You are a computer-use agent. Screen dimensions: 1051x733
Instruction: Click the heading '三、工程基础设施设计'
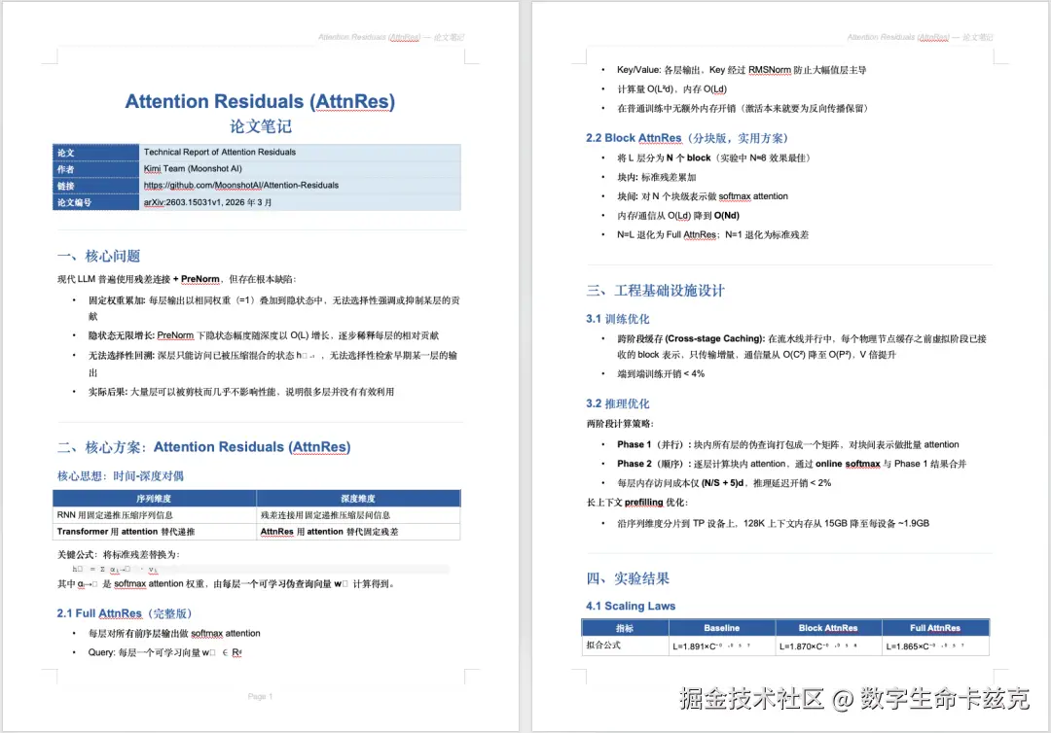(x=656, y=291)
